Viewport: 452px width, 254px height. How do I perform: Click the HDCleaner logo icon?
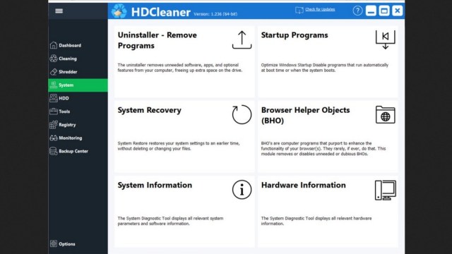pyautogui.click(x=119, y=11)
